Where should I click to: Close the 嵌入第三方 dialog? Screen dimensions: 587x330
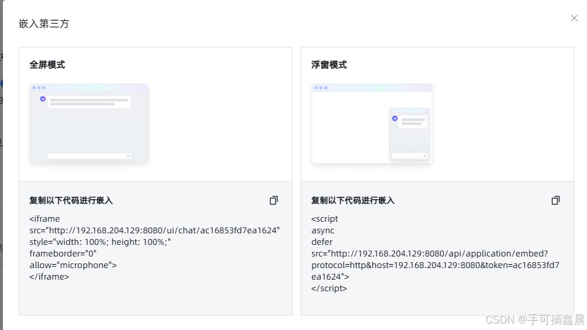pos(574,18)
